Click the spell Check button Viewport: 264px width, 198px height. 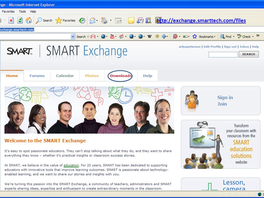(244, 36)
